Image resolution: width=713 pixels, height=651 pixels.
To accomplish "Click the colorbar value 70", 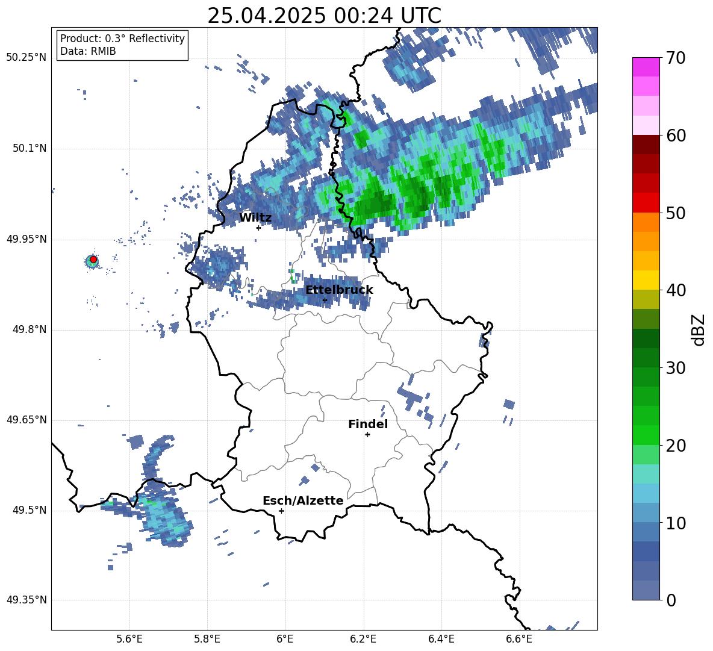I will click(676, 58).
